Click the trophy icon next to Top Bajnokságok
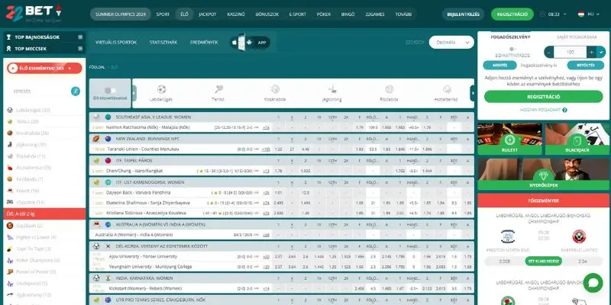This screenshot has height=305, width=611. pos(8,37)
